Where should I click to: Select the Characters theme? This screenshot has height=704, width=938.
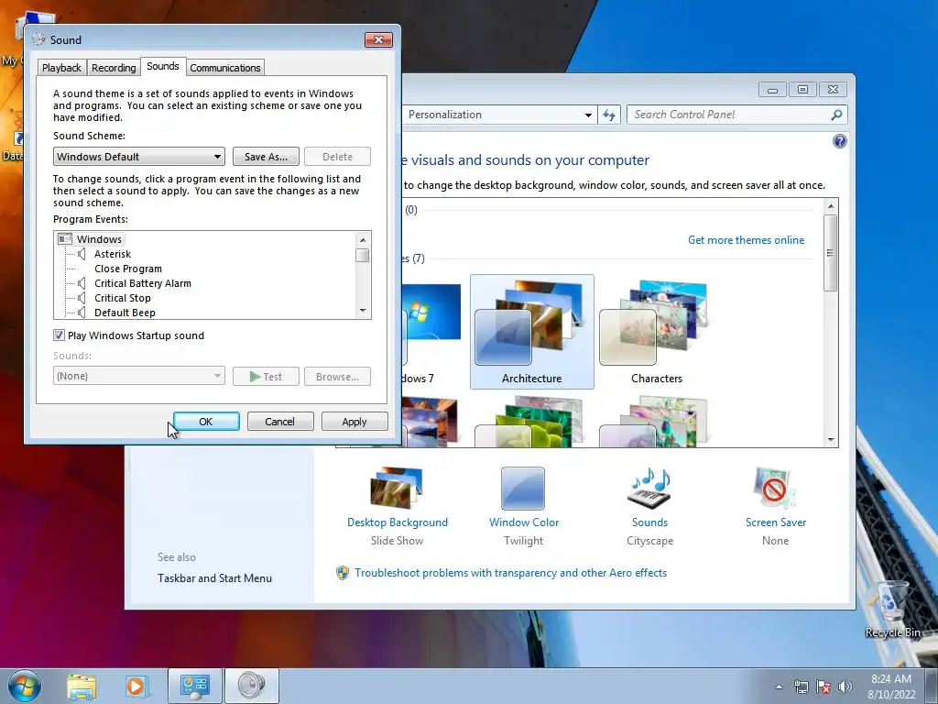click(x=656, y=332)
